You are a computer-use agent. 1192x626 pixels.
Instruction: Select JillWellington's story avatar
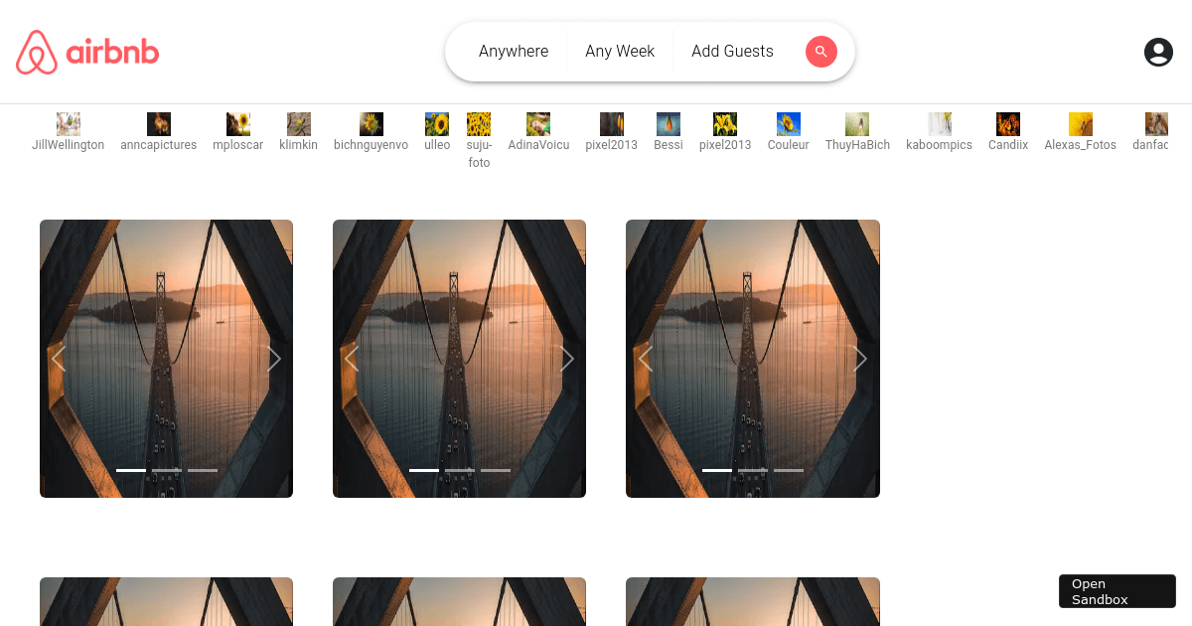click(x=68, y=123)
